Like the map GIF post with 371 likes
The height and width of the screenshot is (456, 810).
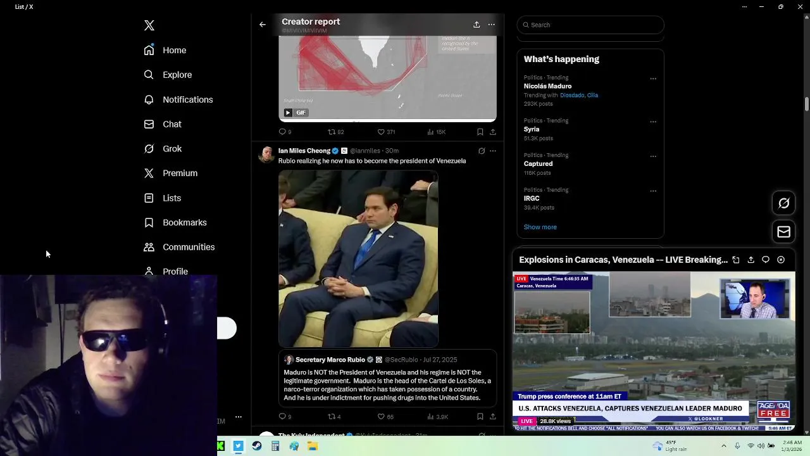point(386,132)
